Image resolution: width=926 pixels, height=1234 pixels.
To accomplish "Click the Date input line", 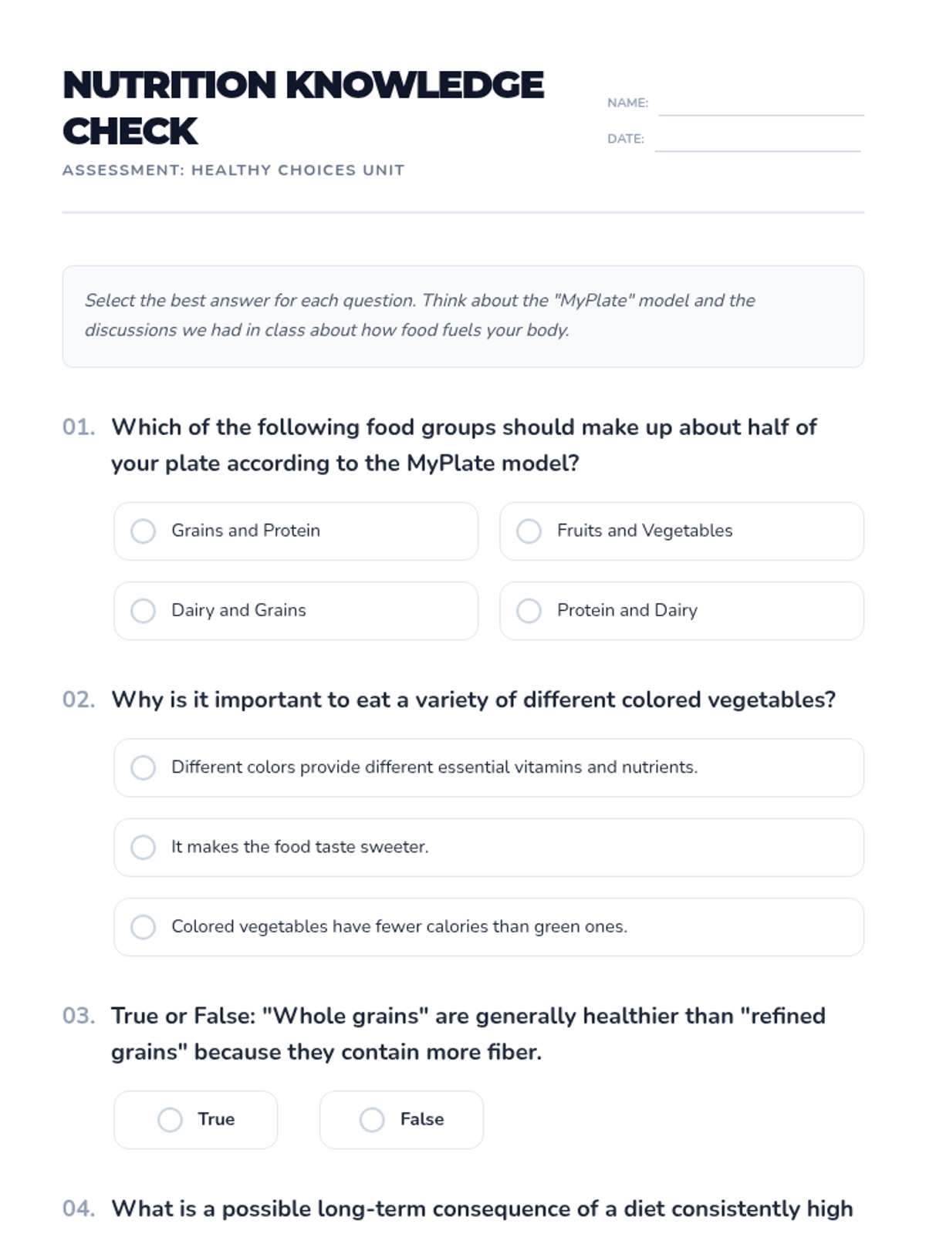I will 758,140.
